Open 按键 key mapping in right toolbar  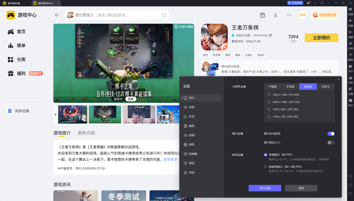pyautogui.click(x=350, y=11)
